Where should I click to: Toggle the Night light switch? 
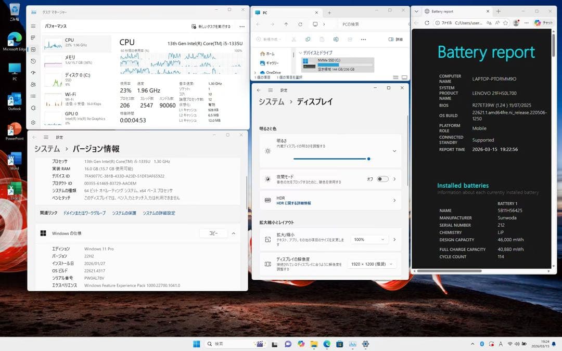click(x=382, y=179)
